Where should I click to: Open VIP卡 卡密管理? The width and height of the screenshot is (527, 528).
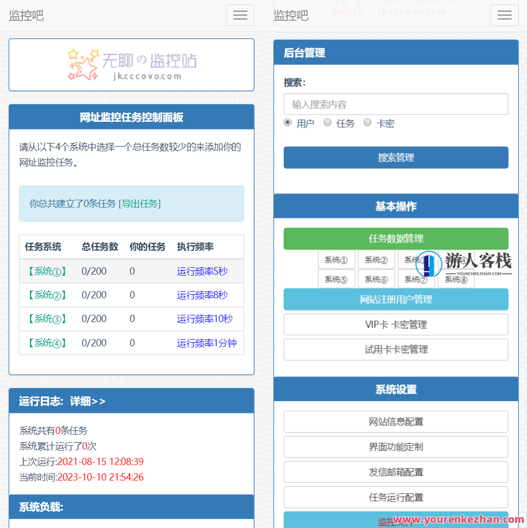[395, 325]
